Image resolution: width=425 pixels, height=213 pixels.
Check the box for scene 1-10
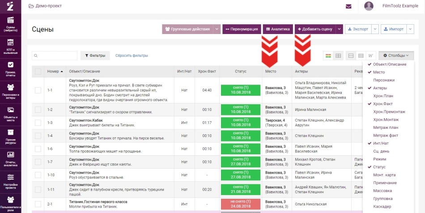tap(38, 175)
